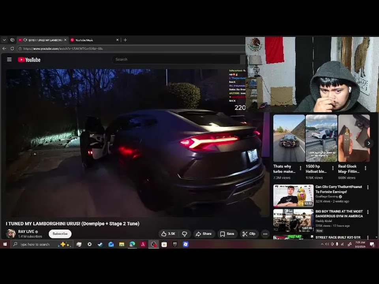The height and width of the screenshot is (284, 379).
Task: Dislike the video with thumbs down
Action: [185, 234]
